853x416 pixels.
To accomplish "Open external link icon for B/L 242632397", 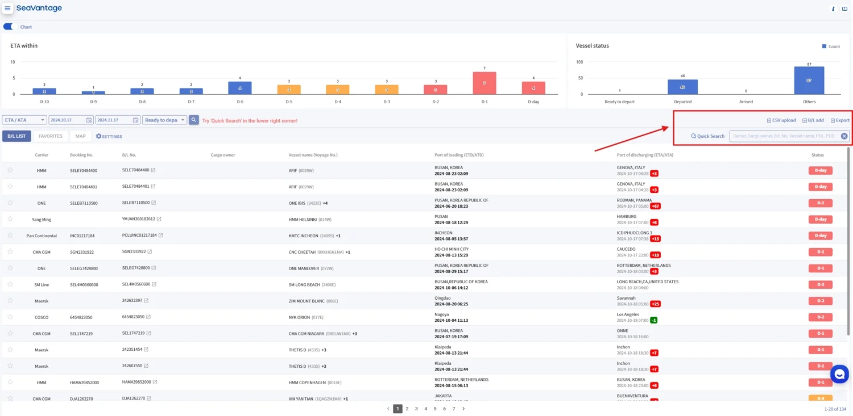I will [146, 301].
